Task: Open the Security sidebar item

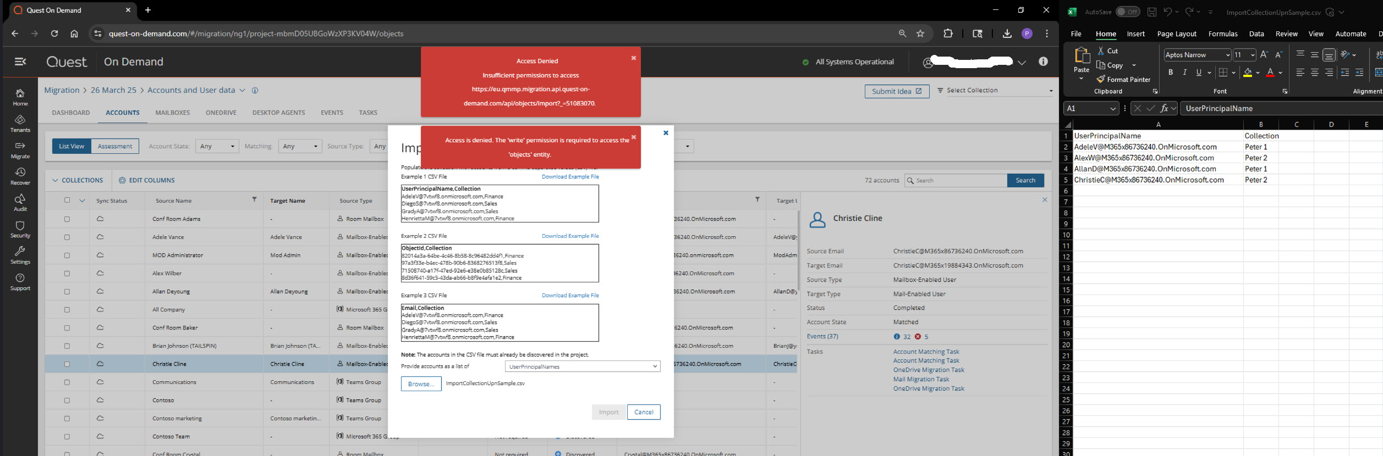Action: (20, 229)
